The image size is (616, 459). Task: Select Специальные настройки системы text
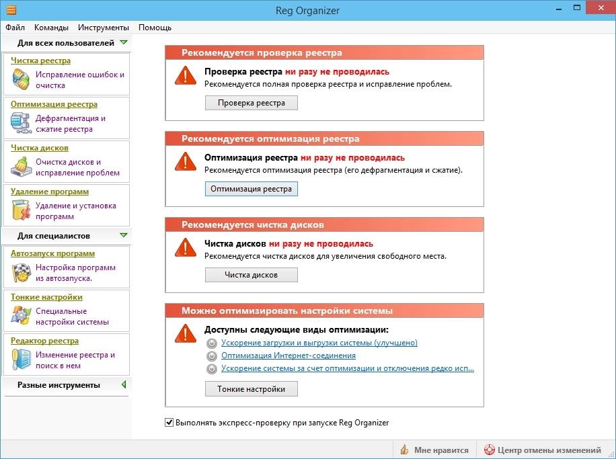[72, 316]
